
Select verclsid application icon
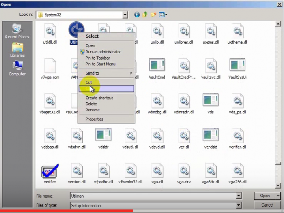pyautogui.click(x=211, y=134)
